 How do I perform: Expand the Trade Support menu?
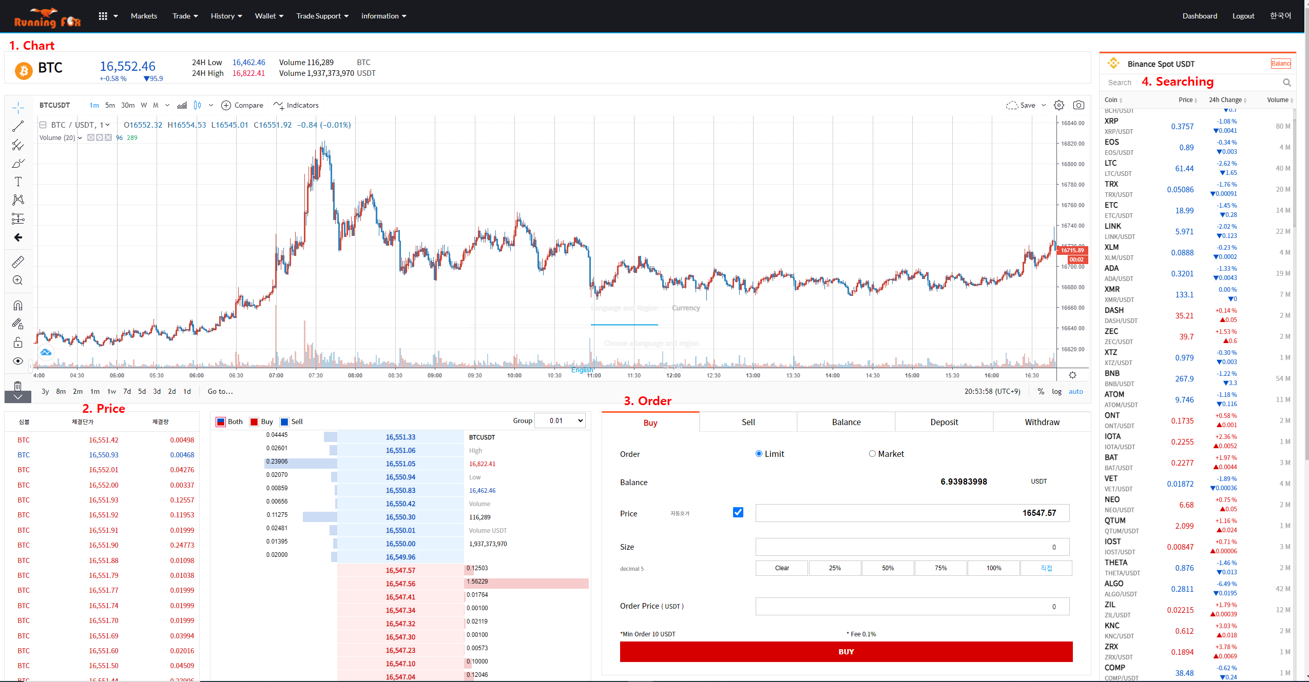click(x=322, y=16)
